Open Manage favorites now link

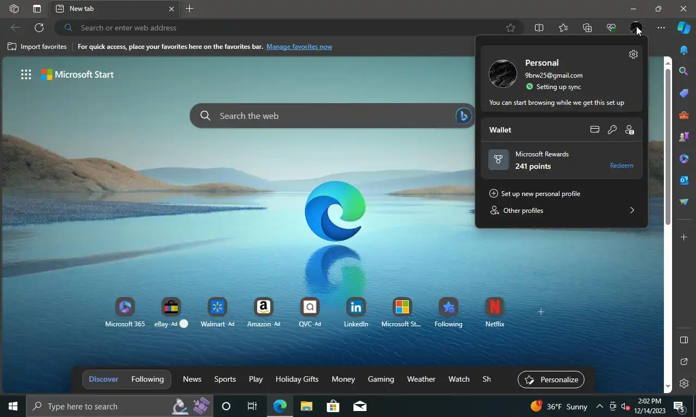coord(299,47)
